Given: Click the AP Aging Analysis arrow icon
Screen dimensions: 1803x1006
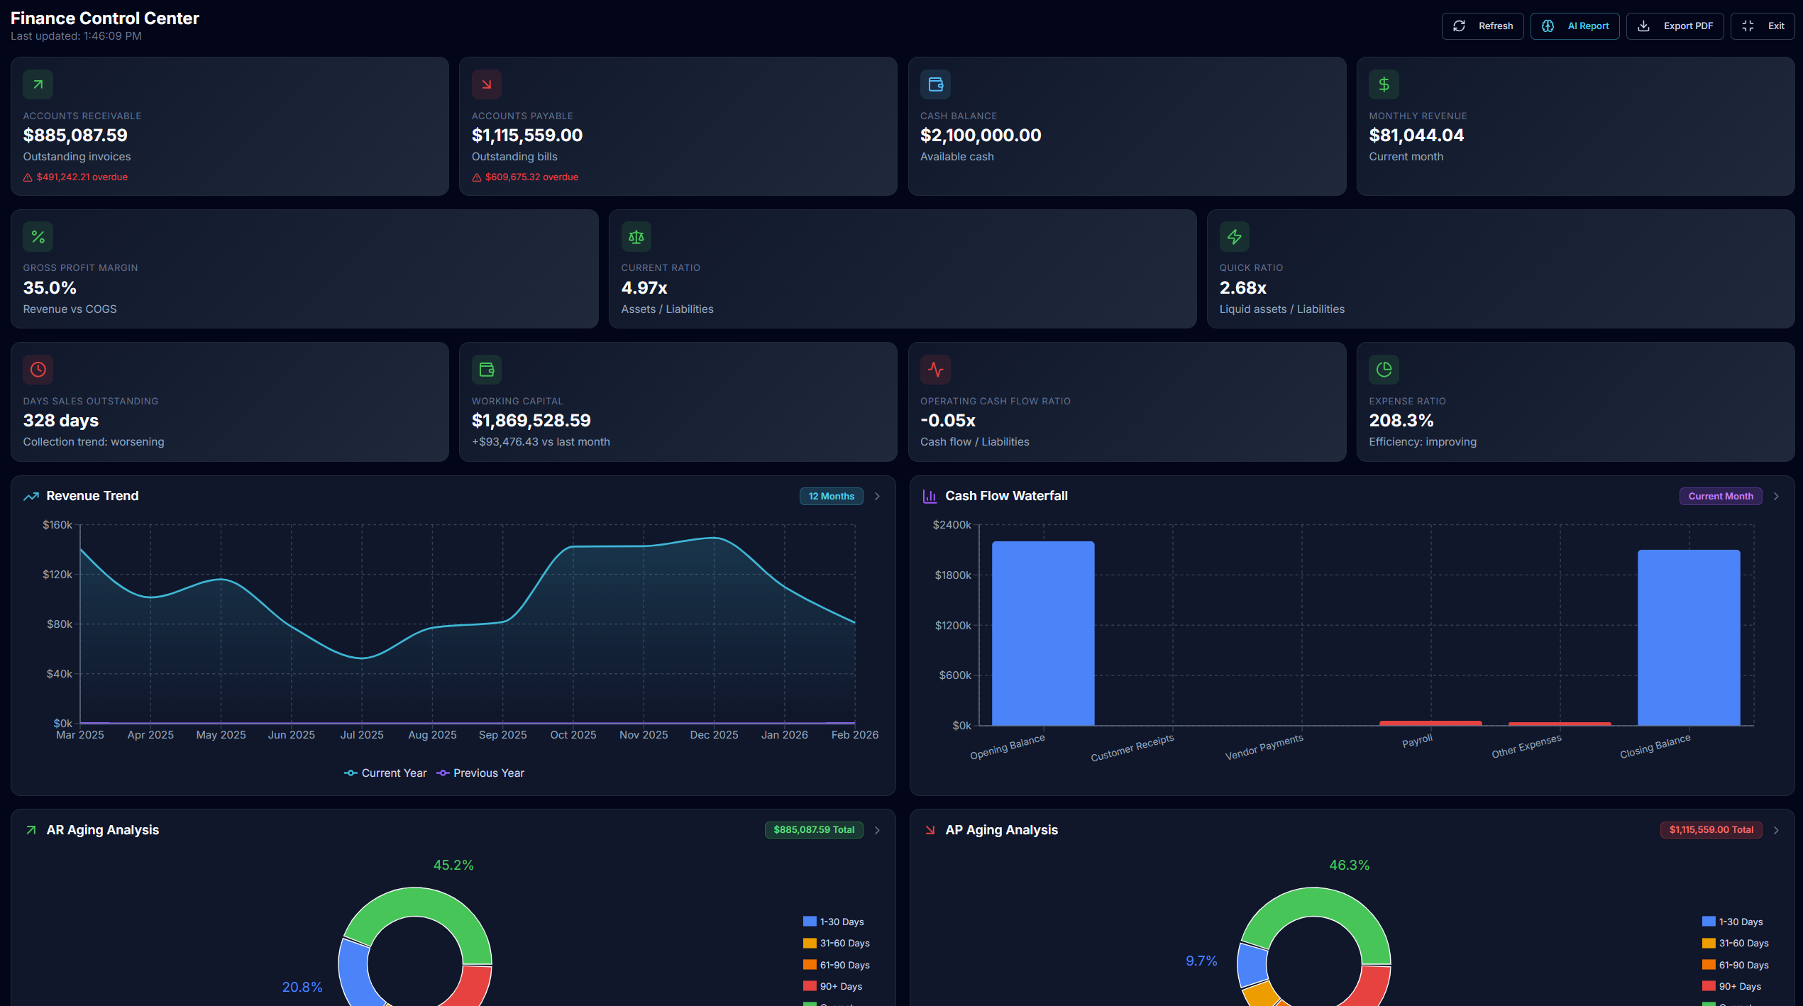Looking at the screenshot, I should click(x=930, y=830).
